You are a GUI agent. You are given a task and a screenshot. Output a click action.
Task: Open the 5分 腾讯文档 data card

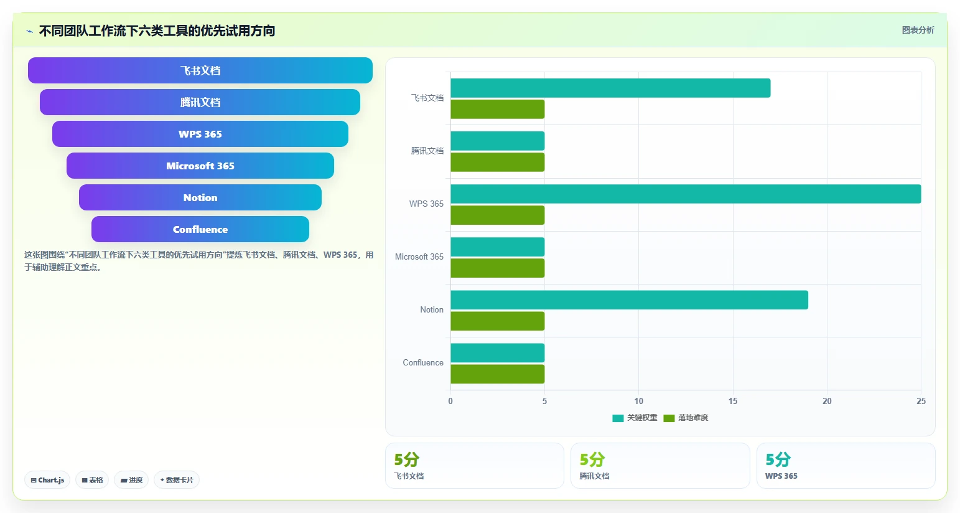pyautogui.click(x=660, y=466)
